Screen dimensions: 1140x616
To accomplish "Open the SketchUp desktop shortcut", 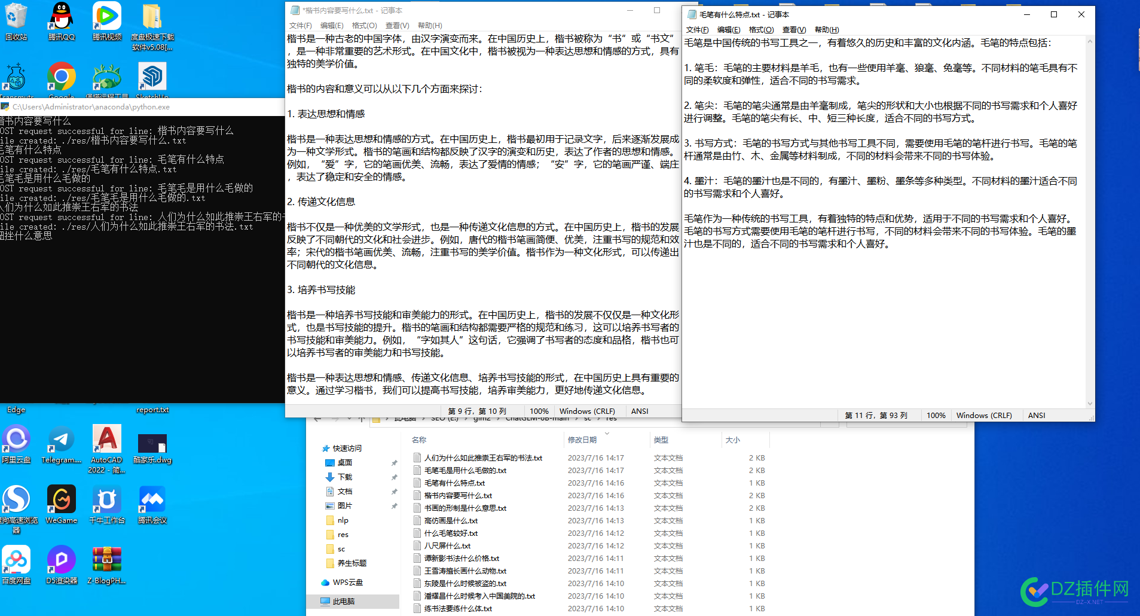I will coord(152,80).
